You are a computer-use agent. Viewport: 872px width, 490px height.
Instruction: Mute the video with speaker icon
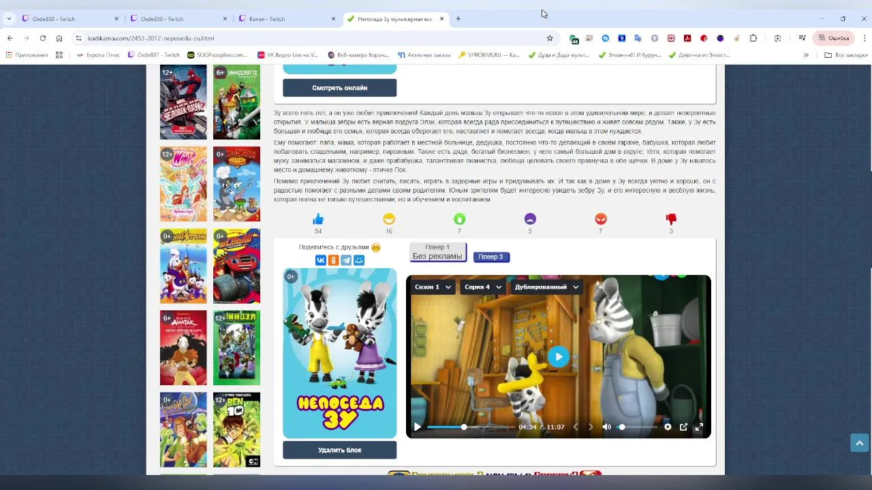click(x=607, y=427)
